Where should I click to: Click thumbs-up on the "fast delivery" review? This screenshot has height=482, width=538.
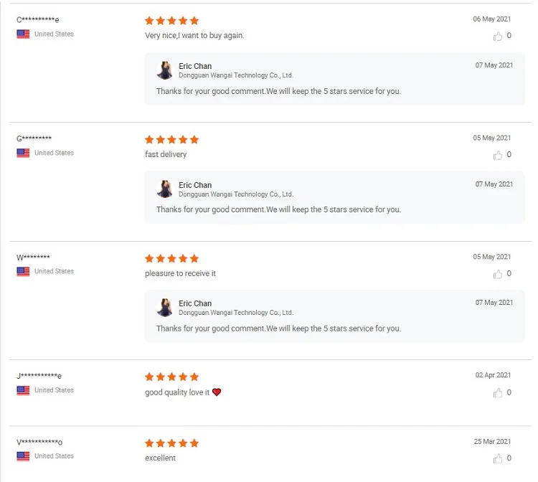coord(498,155)
